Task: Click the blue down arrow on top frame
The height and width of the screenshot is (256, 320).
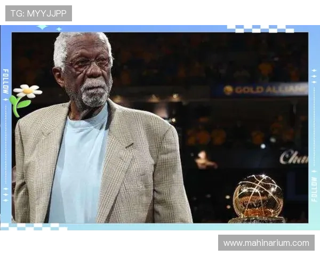Action: click(x=42, y=26)
